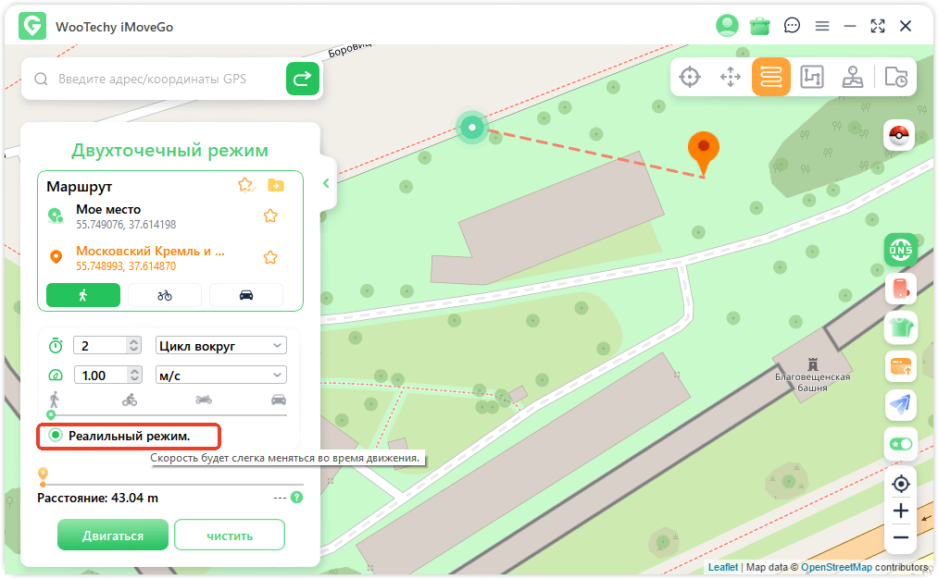
Task: Click the Pokeball icon on the sidebar
Action: click(x=899, y=136)
